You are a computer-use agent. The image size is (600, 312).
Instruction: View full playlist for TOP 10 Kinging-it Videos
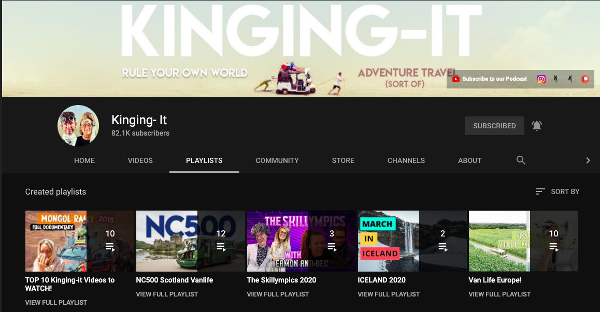[x=56, y=303]
